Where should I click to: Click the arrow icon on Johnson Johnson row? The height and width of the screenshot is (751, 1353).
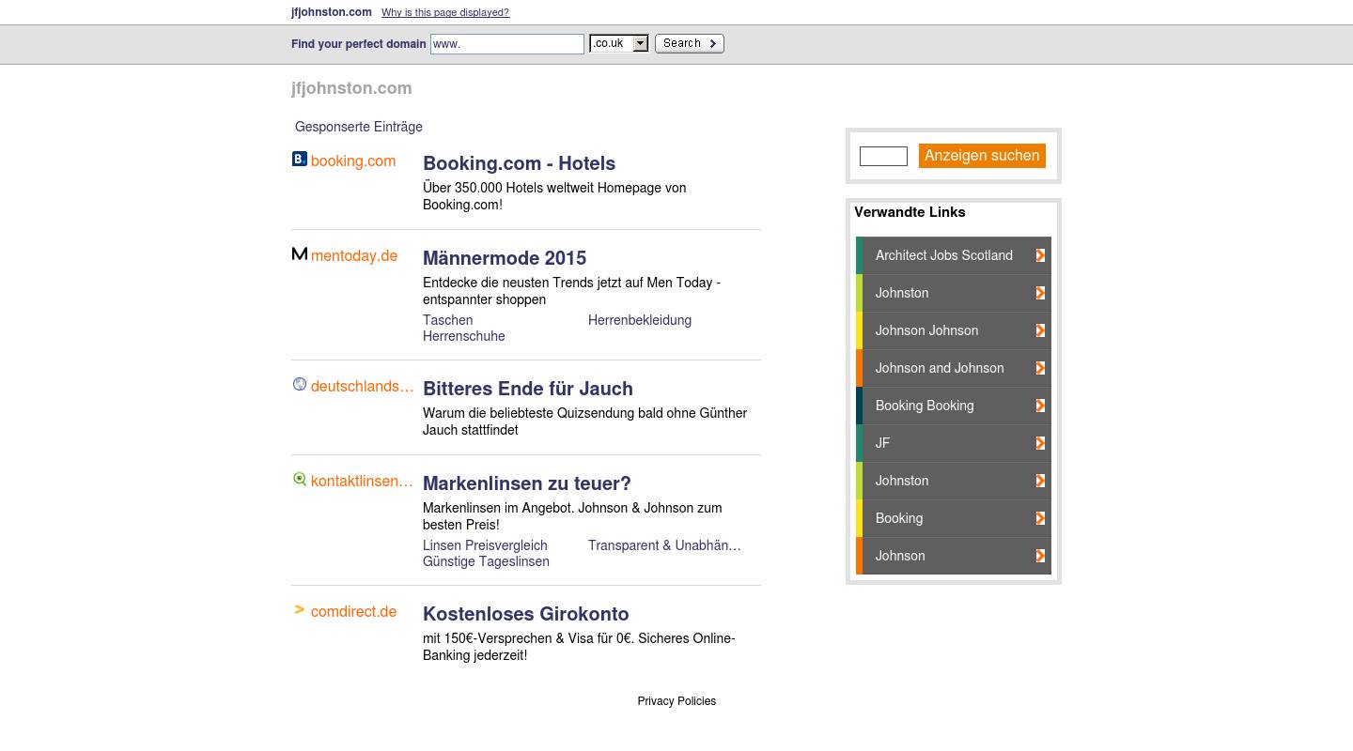coord(1040,330)
